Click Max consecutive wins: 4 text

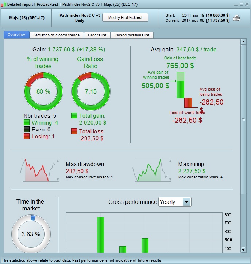(x=200, y=177)
